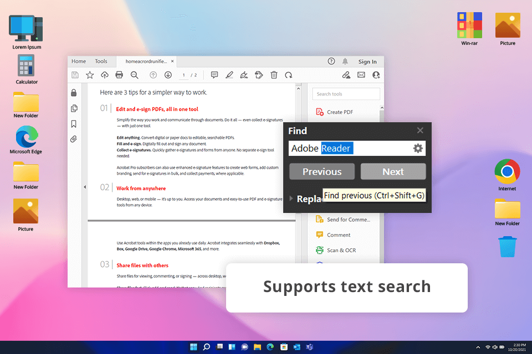Open the Sign document tool
Viewport: 532px width, 354px height.
[x=244, y=75]
